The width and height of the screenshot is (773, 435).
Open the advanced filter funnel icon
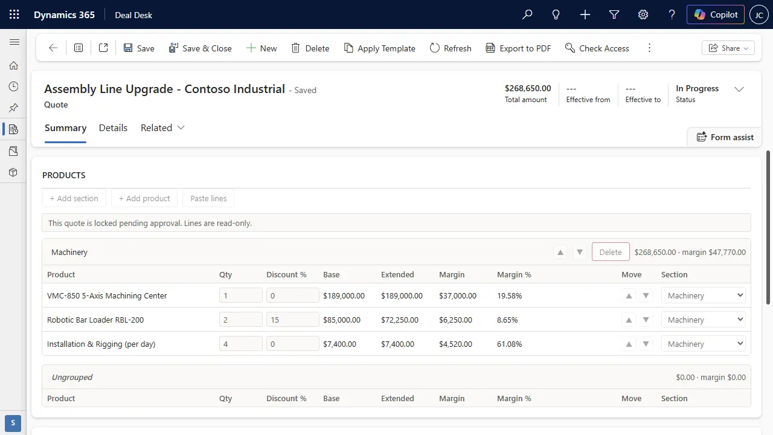[x=614, y=14]
